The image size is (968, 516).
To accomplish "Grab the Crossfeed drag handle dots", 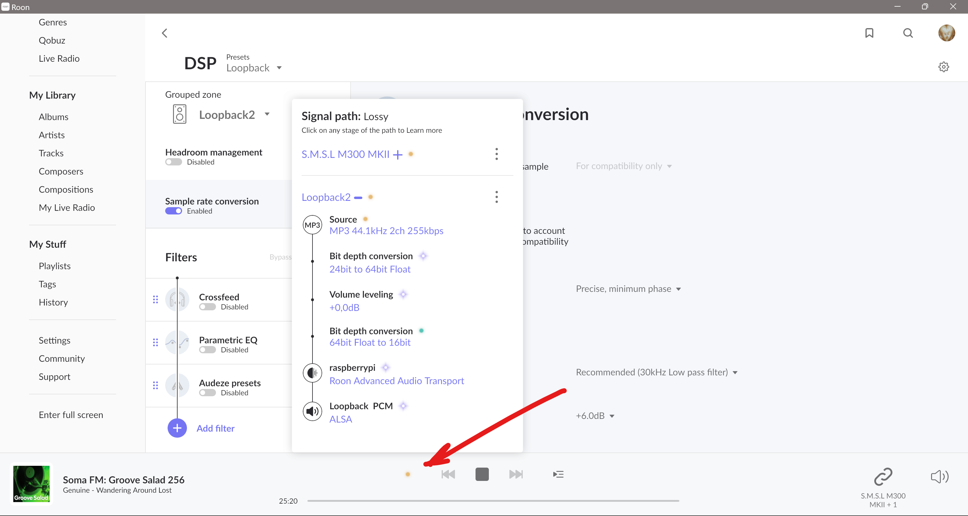I will (x=155, y=299).
